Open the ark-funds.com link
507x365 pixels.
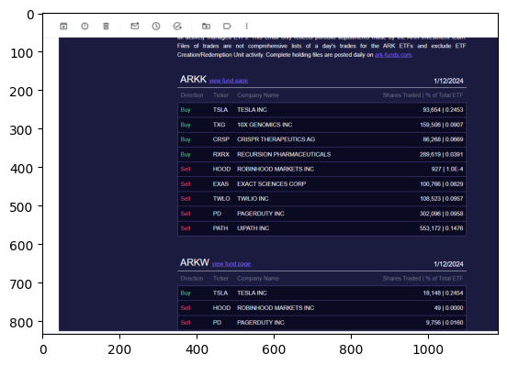pos(393,55)
